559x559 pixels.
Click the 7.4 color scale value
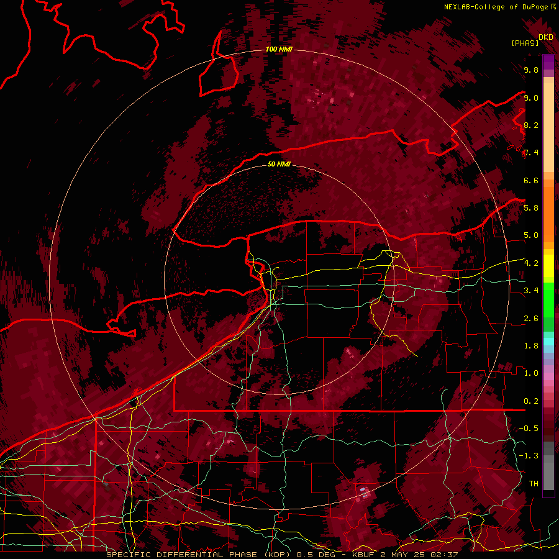(x=531, y=153)
